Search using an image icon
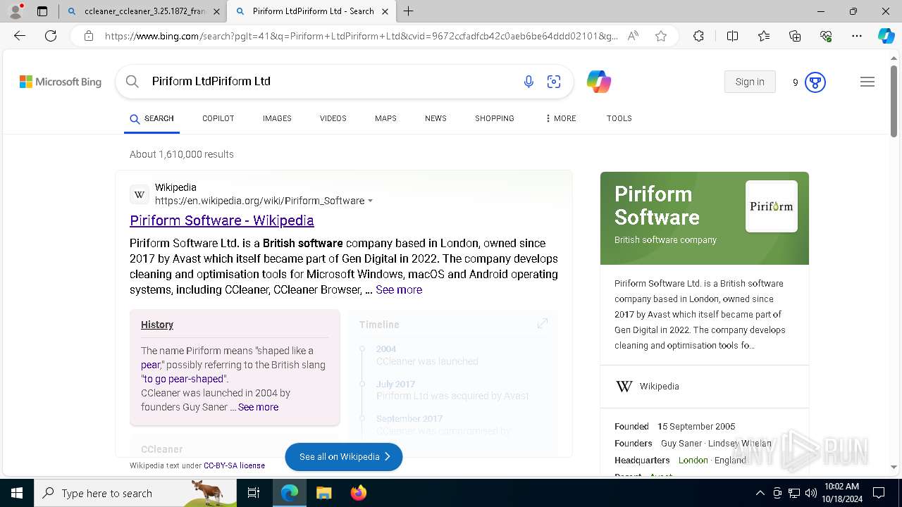902x507 pixels. coord(554,82)
